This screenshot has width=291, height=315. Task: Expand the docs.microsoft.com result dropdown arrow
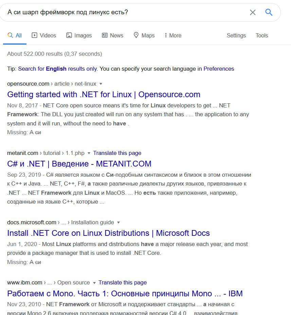click(119, 222)
